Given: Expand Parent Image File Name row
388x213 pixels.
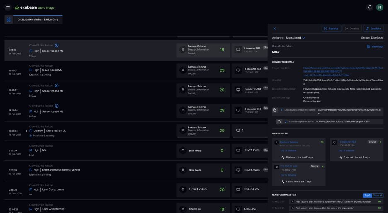Looking at the screenshot, I should pos(286,121).
